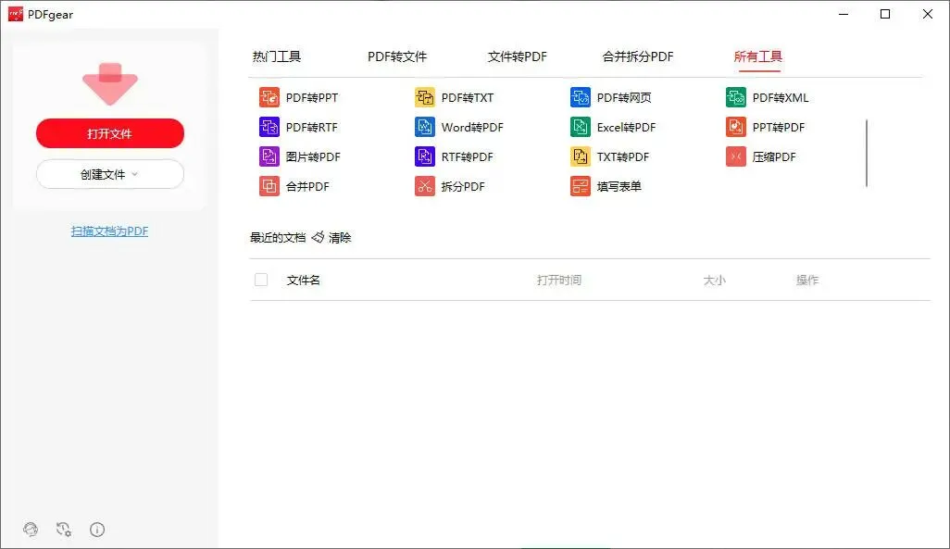Click the 图片转PDF label text
The height and width of the screenshot is (549, 950).
point(313,157)
